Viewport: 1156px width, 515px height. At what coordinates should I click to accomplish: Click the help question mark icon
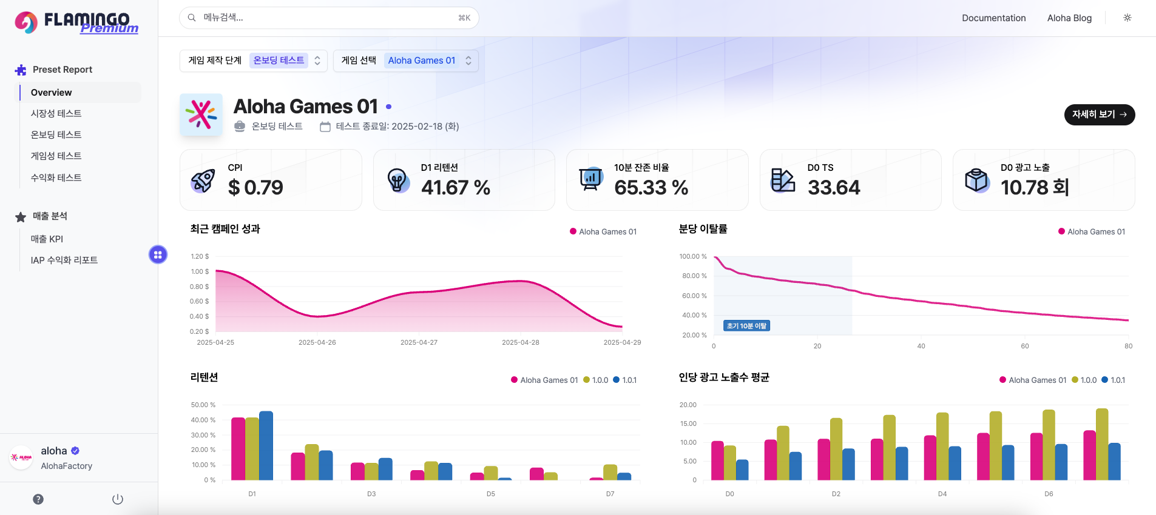click(x=38, y=499)
